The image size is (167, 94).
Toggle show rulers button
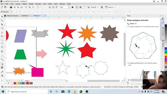tap(77, 7)
